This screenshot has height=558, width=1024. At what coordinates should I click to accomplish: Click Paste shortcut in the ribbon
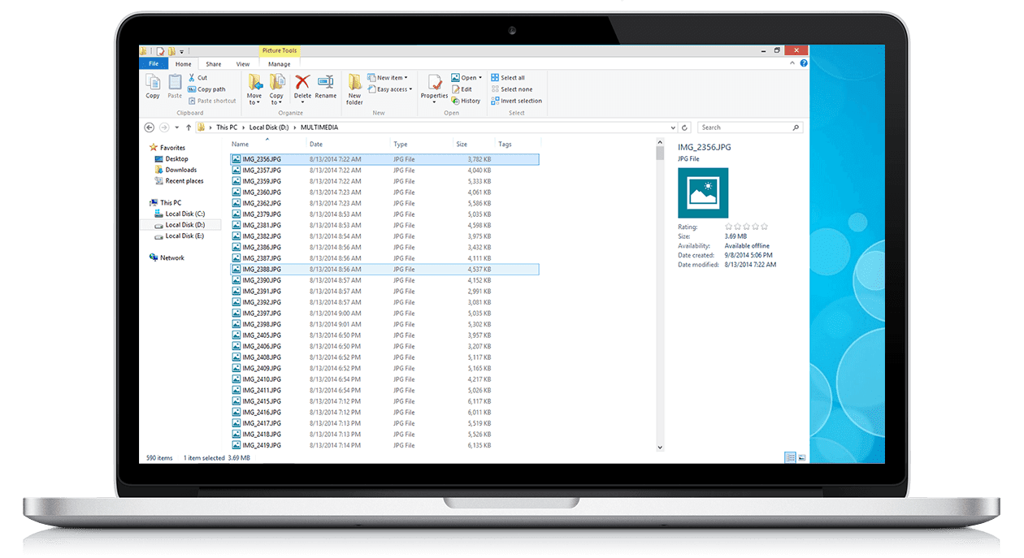point(211,101)
